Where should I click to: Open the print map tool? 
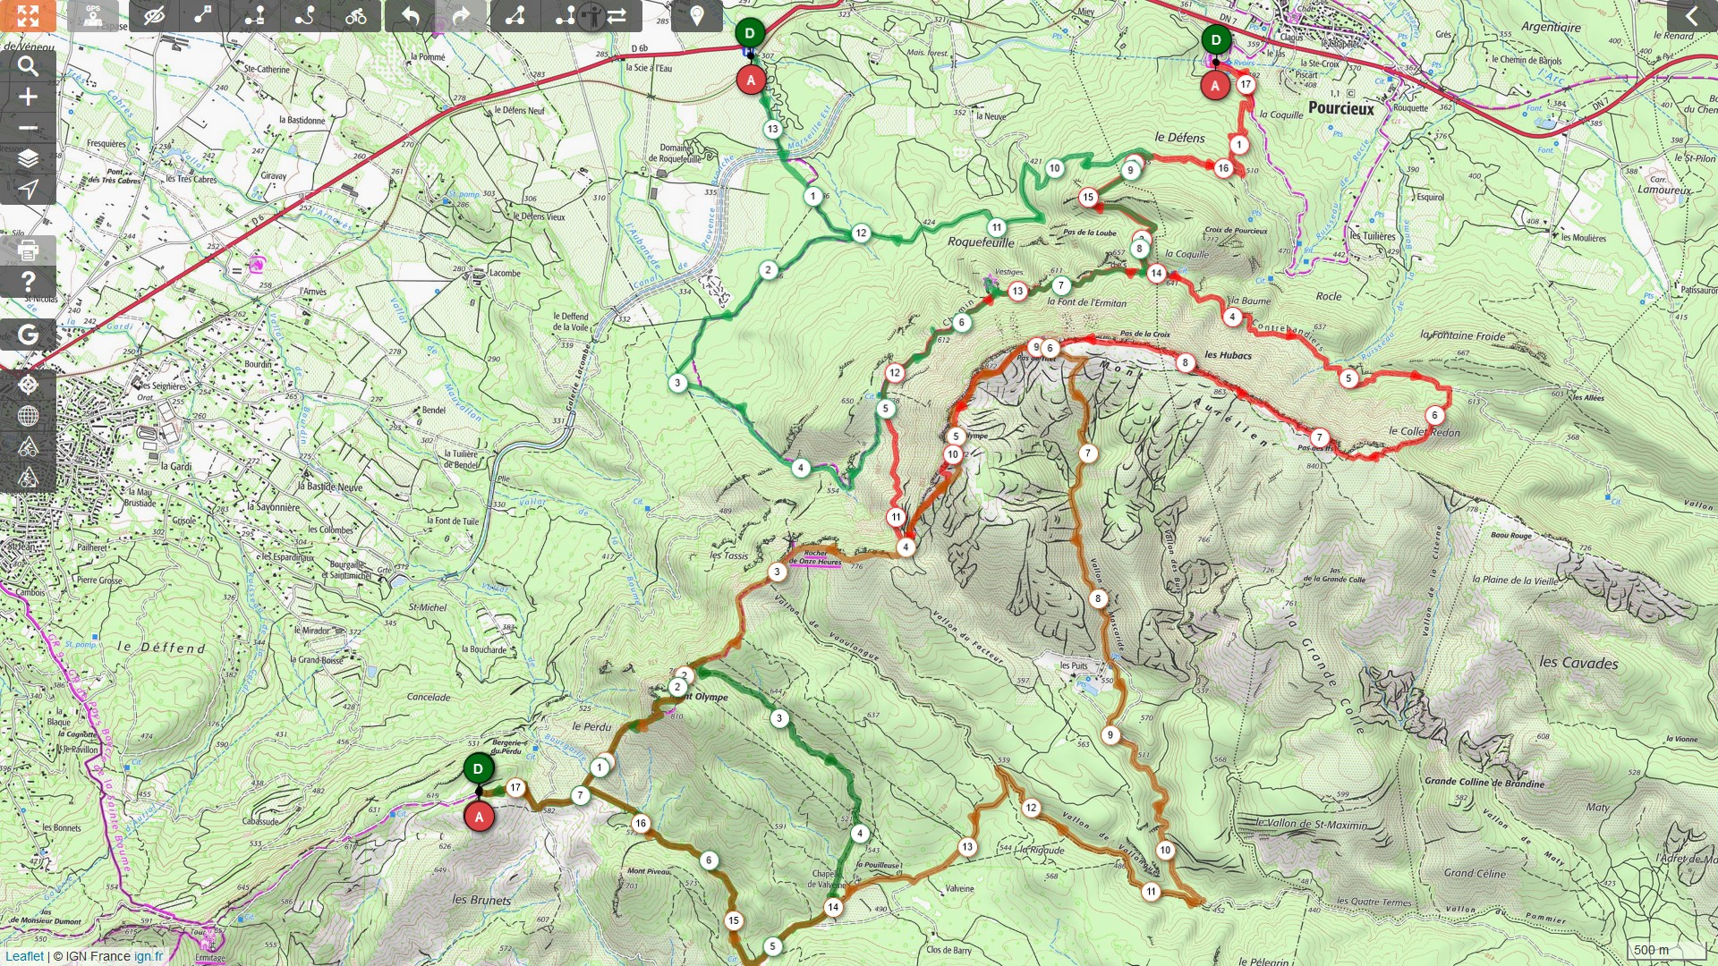click(x=28, y=250)
